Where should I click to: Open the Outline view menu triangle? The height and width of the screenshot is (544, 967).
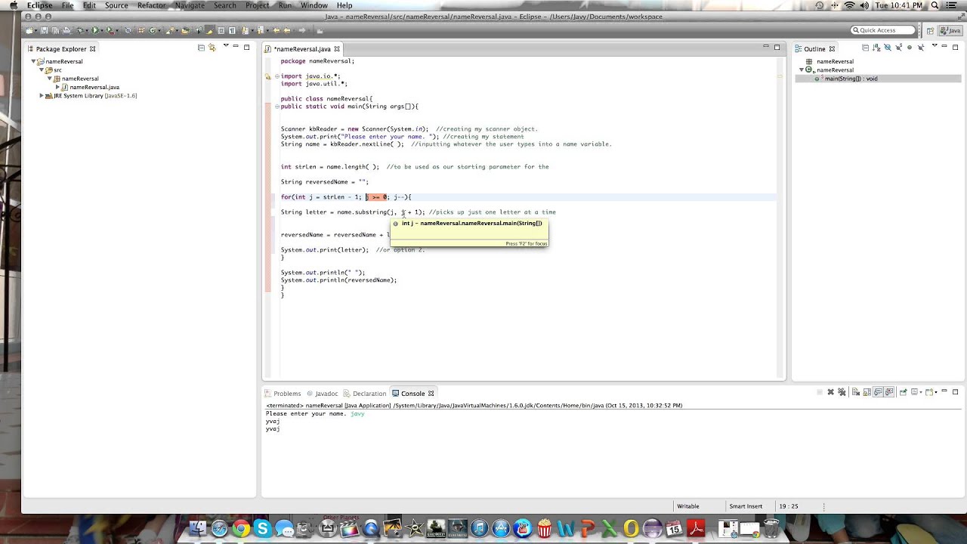click(935, 45)
